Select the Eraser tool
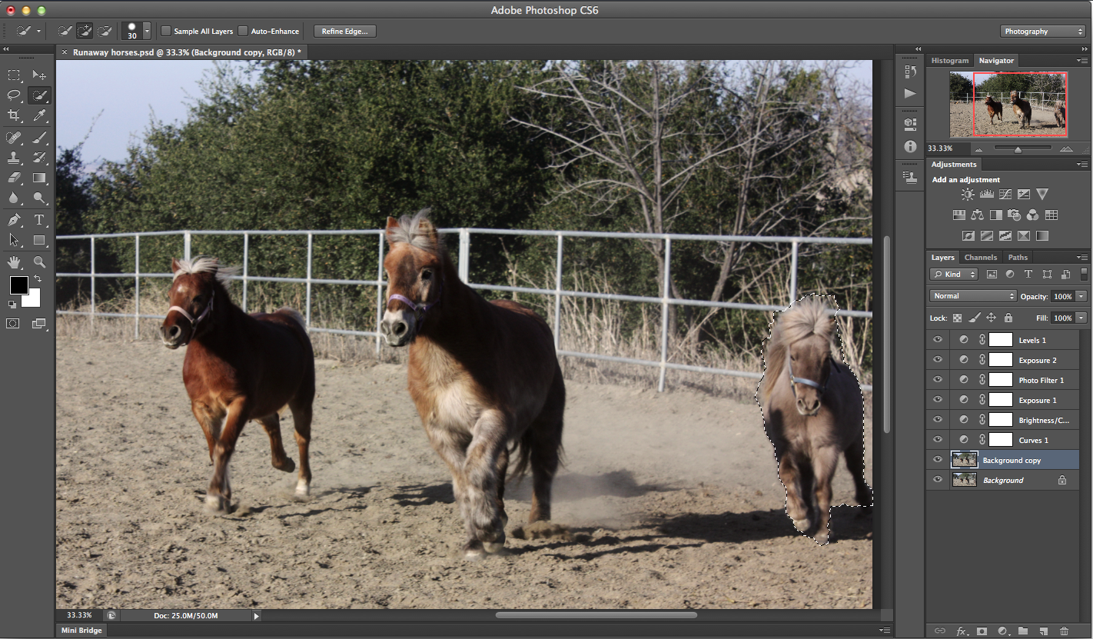1093x639 pixels. [14, 178]
